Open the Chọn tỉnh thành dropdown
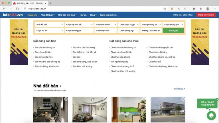 pyautogui.click(x=106, y=25)
